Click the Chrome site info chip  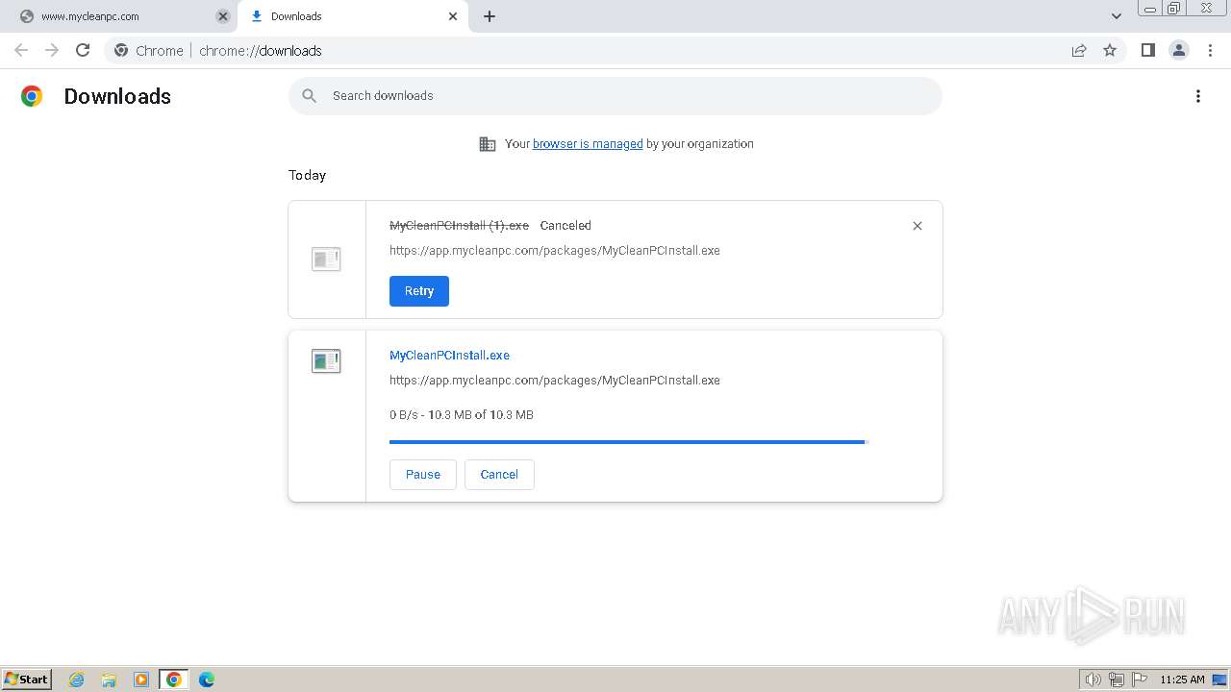[x=149, y=50]
